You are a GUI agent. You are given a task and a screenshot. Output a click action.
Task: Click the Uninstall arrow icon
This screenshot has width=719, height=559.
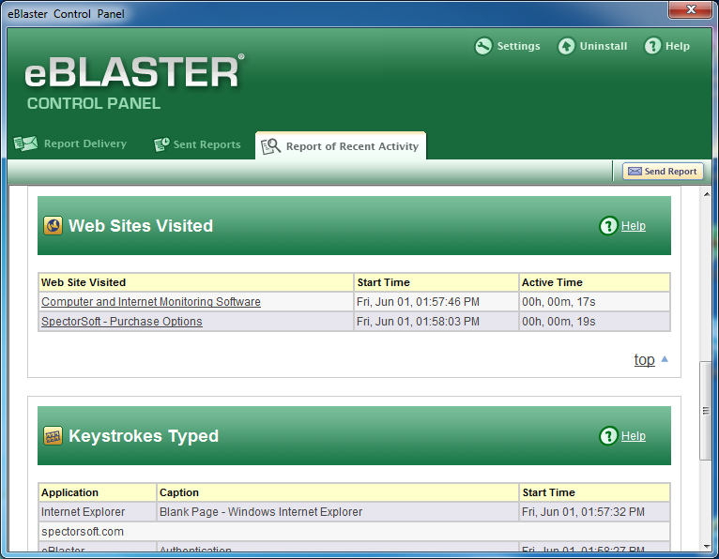click(566, 46)
